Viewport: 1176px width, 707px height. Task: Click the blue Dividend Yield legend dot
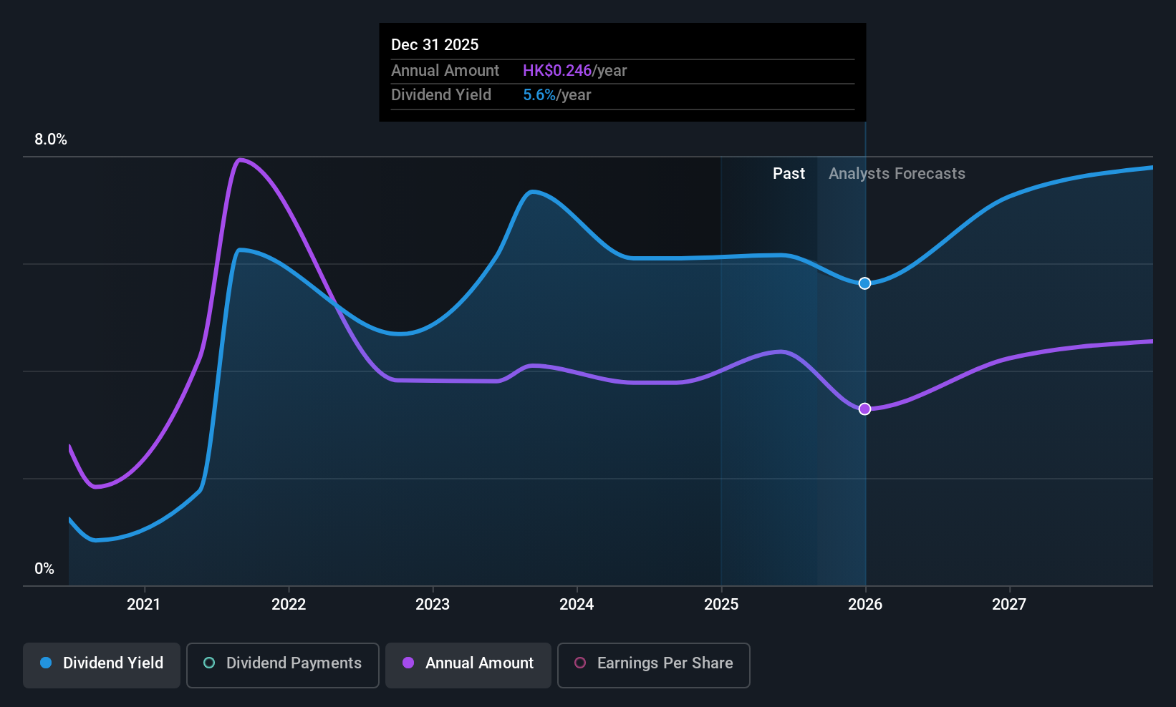(46, 663)
